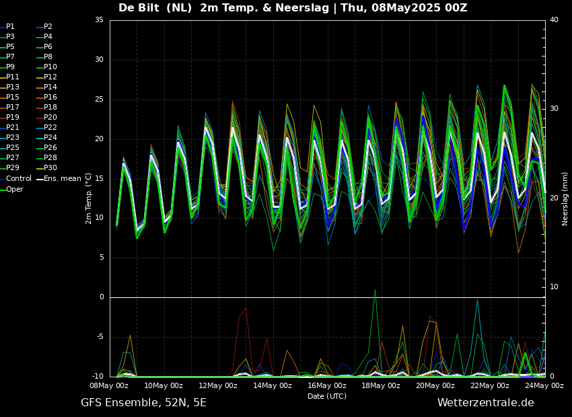This screenshot has width=572, height=417.
Task: Click the P30 legend label
Action: click(x=50, y=168)
